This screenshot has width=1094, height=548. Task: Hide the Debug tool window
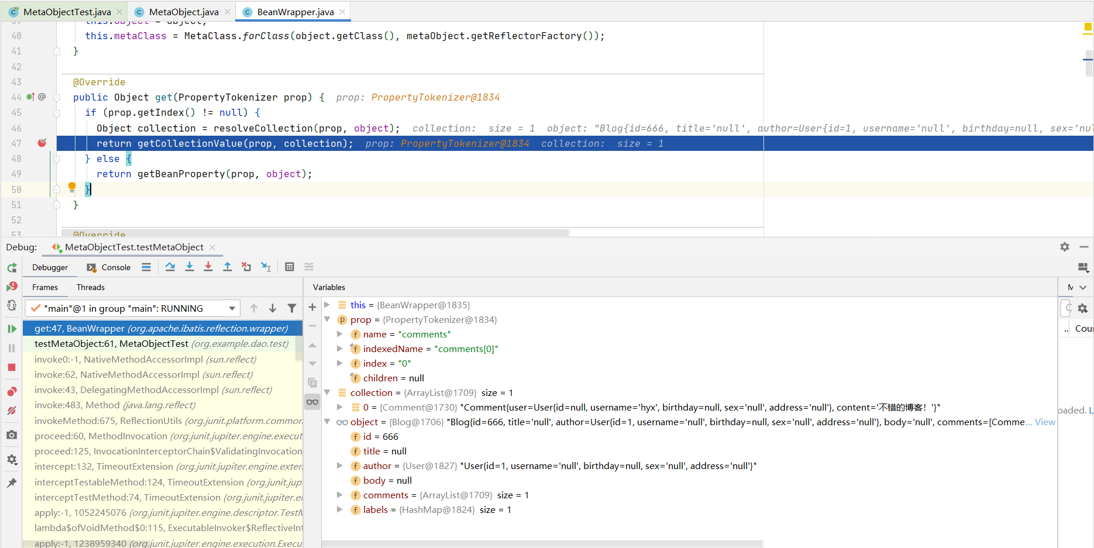[1084, 247]
